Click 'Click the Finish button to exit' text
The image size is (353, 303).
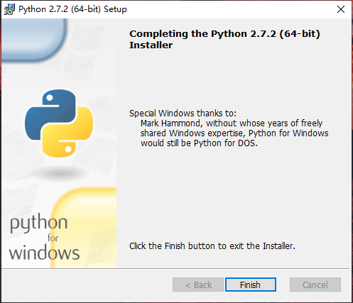(212, 246)
